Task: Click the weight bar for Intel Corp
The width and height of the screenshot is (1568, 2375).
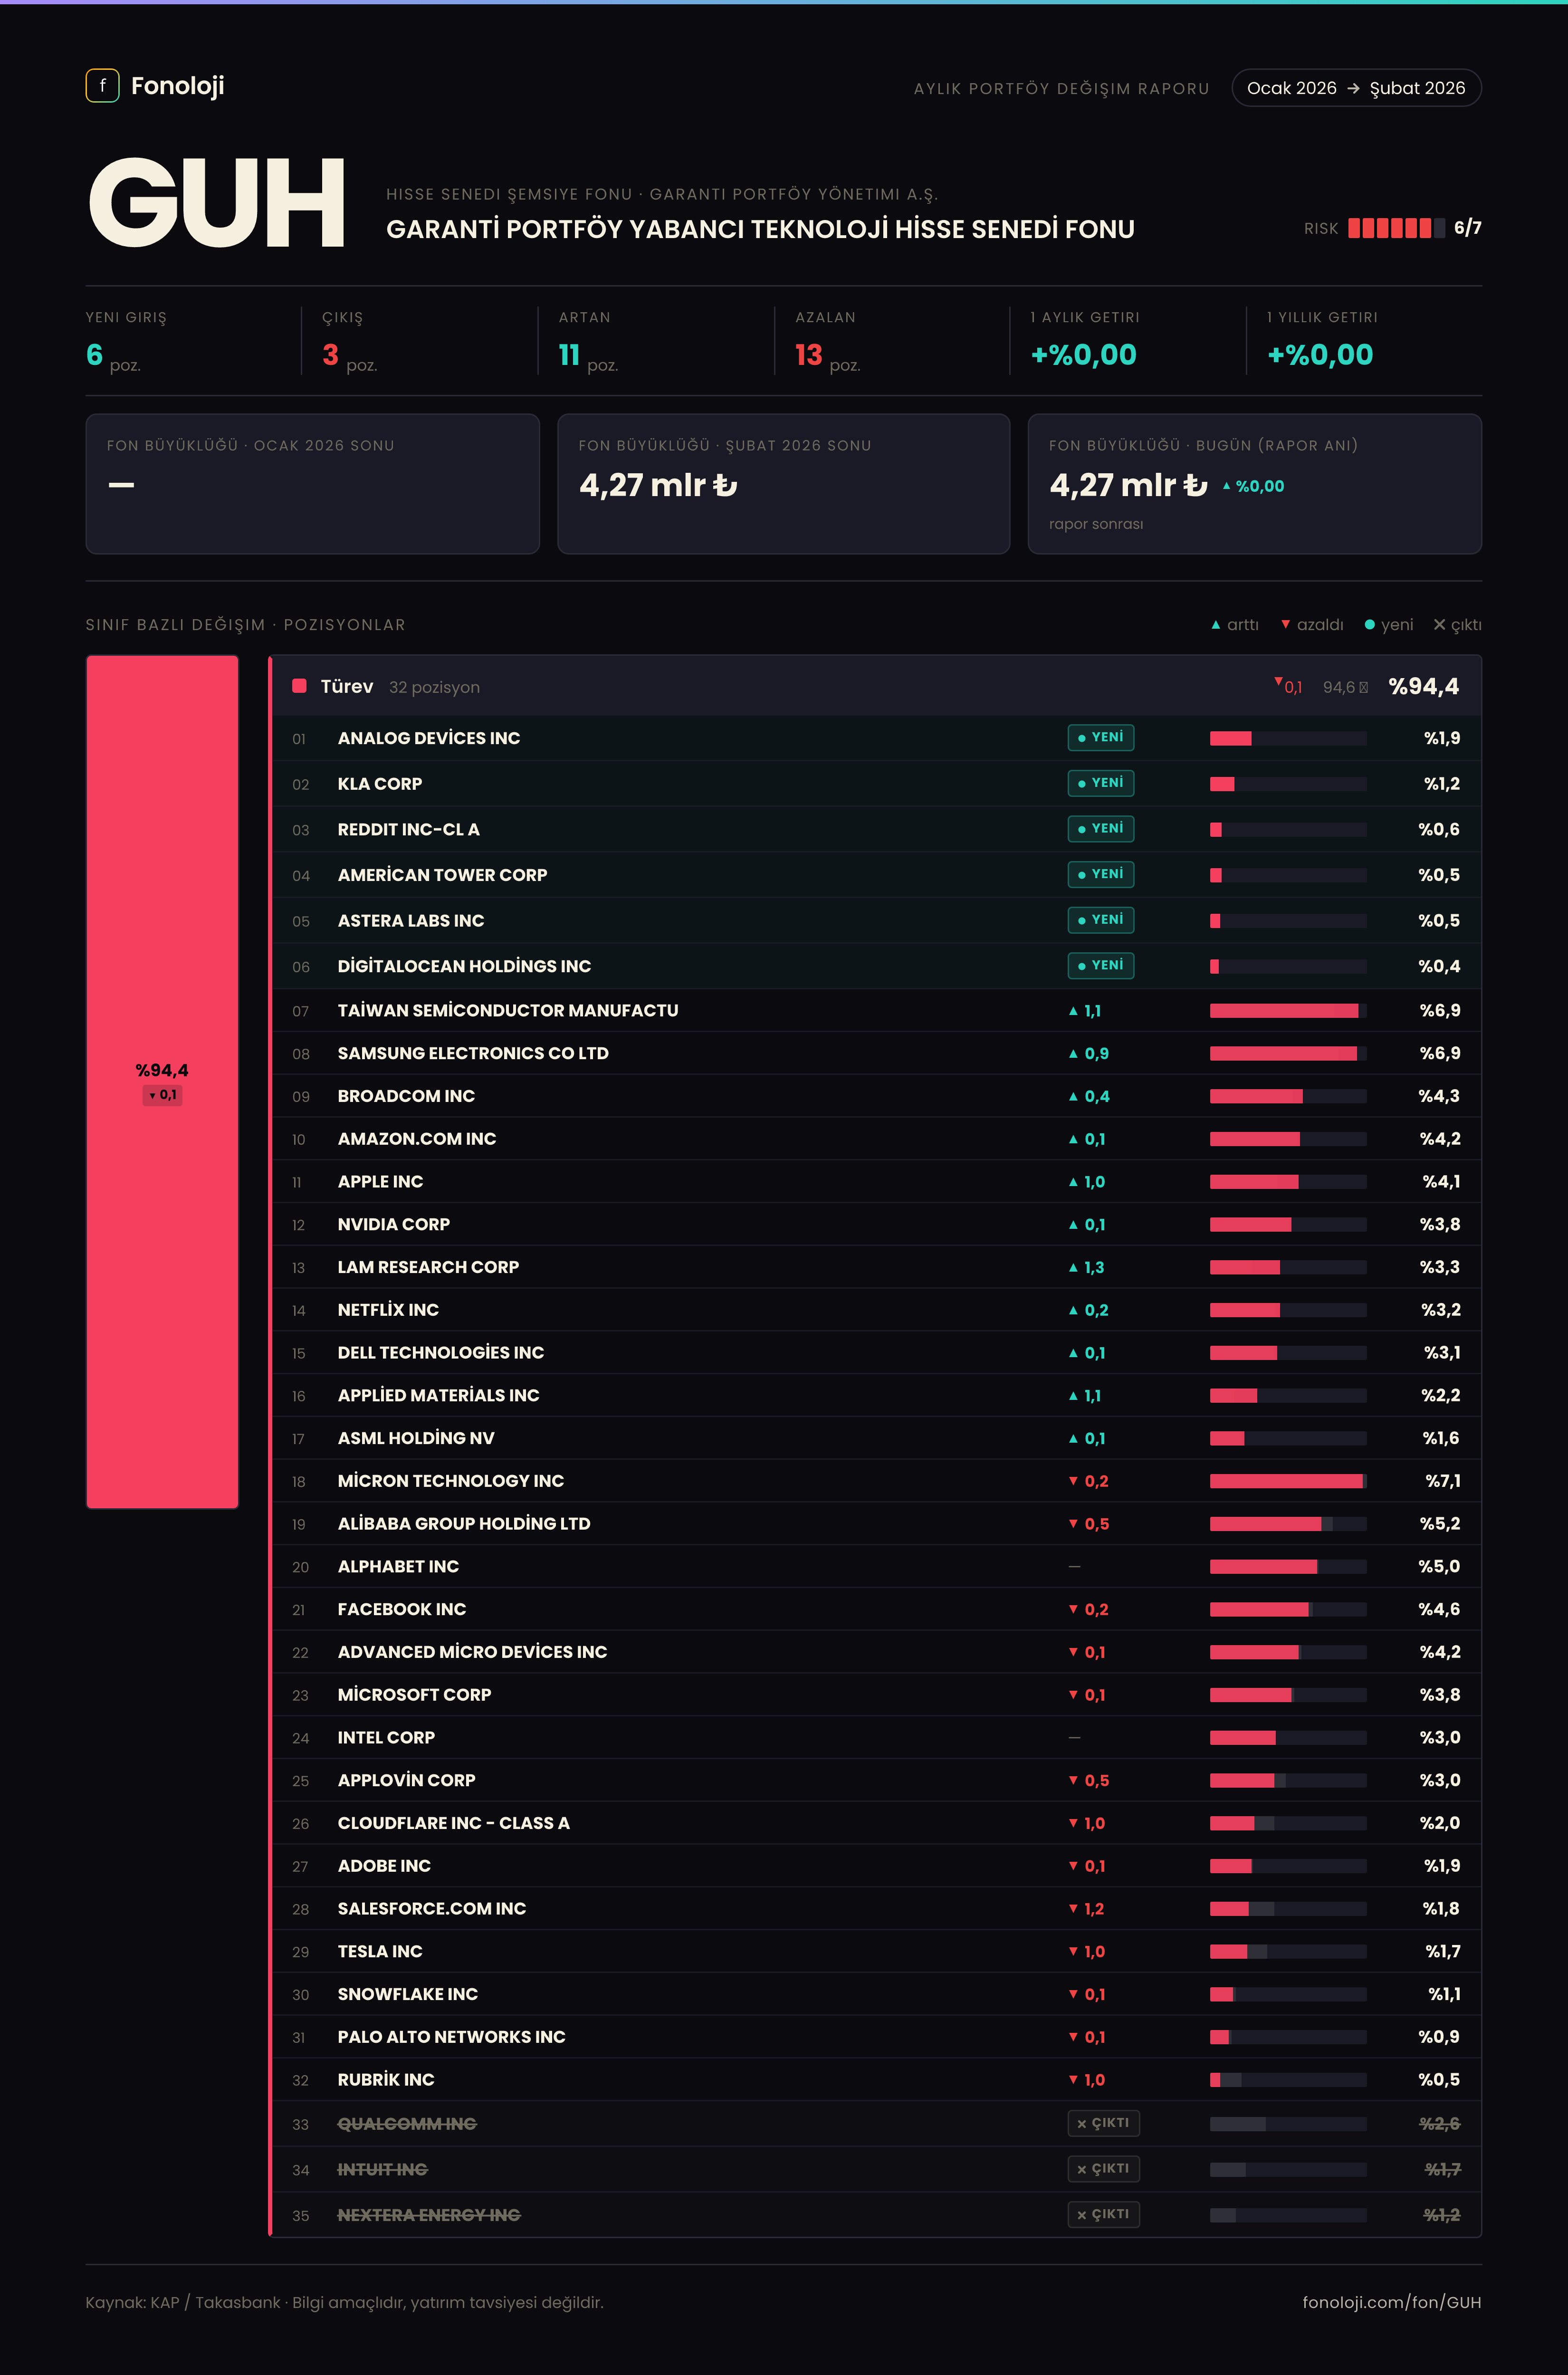Action: [x=1288, y=1738]
